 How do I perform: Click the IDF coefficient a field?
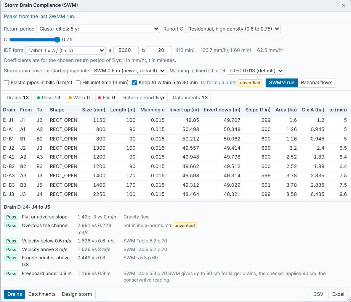point(126,50)
